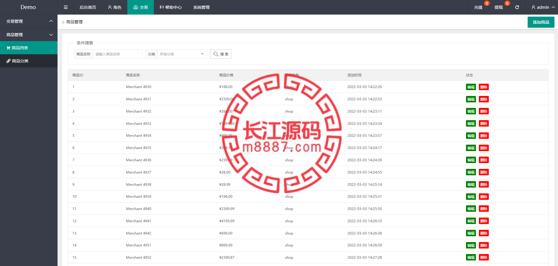Collapse the 交易管理 sidebar section
The image size is (558, 266).
[29, 21]
